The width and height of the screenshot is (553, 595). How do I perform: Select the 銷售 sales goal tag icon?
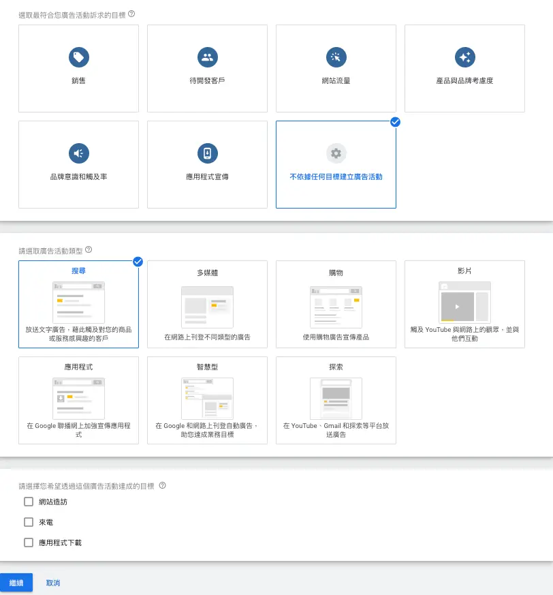[x=79, y=57]
